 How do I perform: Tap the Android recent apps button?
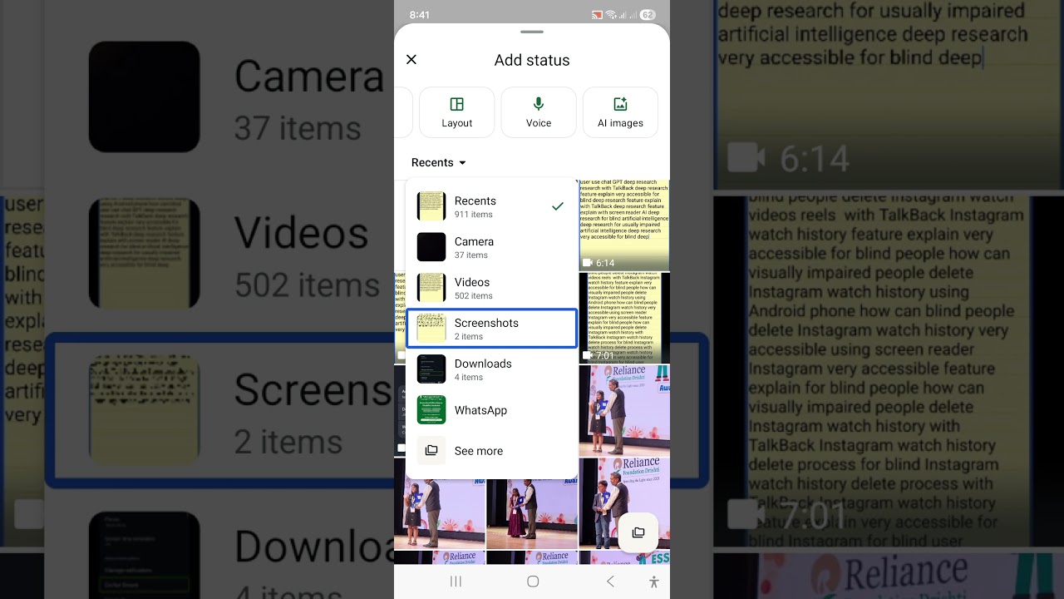456,582
